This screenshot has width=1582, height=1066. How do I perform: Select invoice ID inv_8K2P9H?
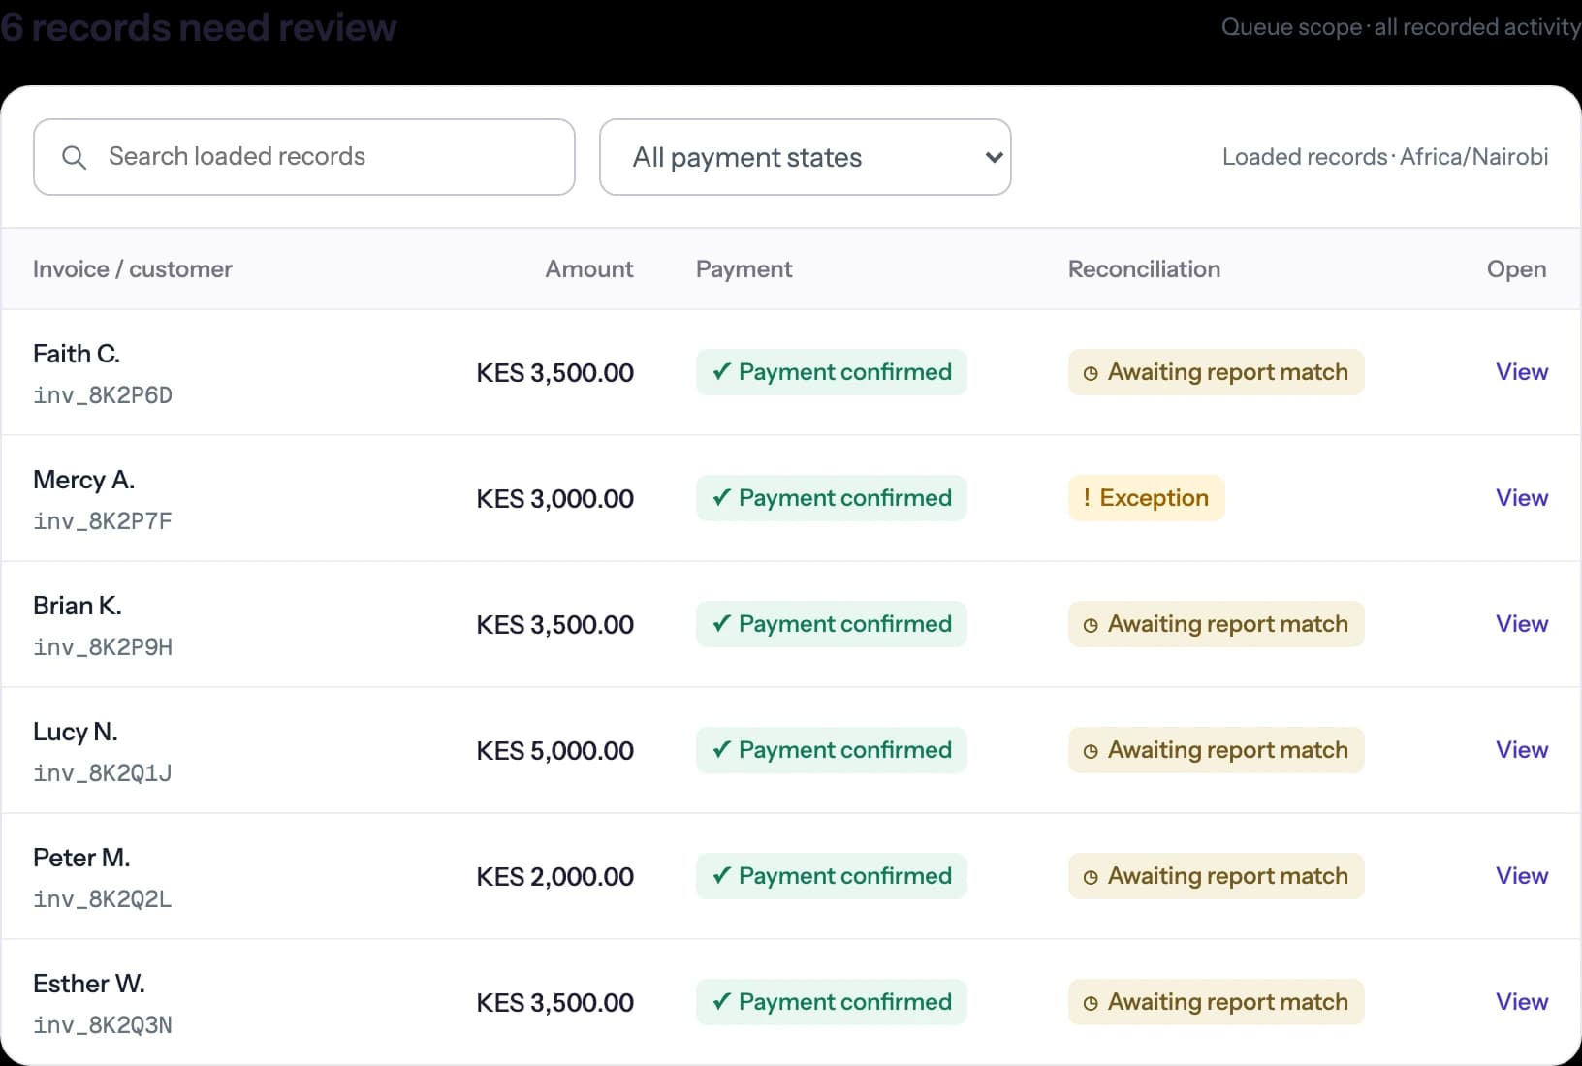[103, 647]
